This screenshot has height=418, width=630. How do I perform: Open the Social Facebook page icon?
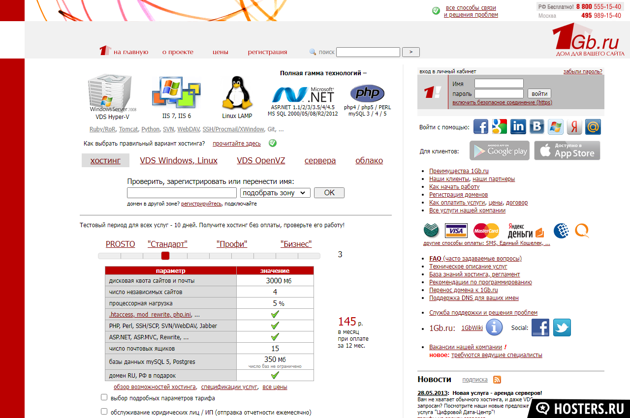[540, 328]
